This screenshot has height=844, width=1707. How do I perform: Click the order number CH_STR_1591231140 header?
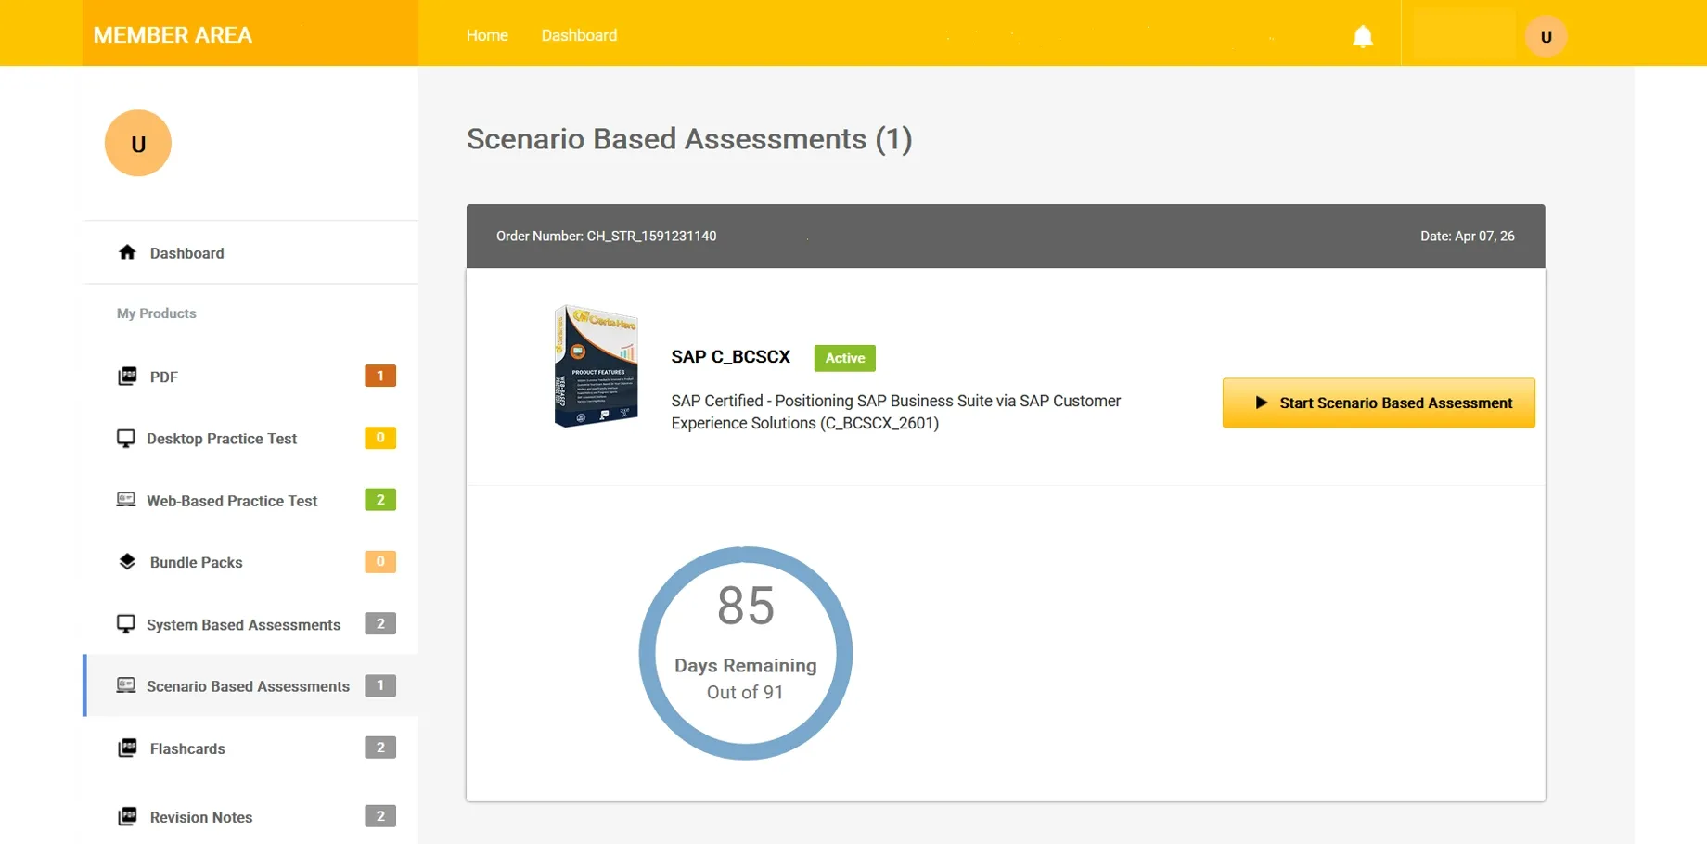coord(607,236)
